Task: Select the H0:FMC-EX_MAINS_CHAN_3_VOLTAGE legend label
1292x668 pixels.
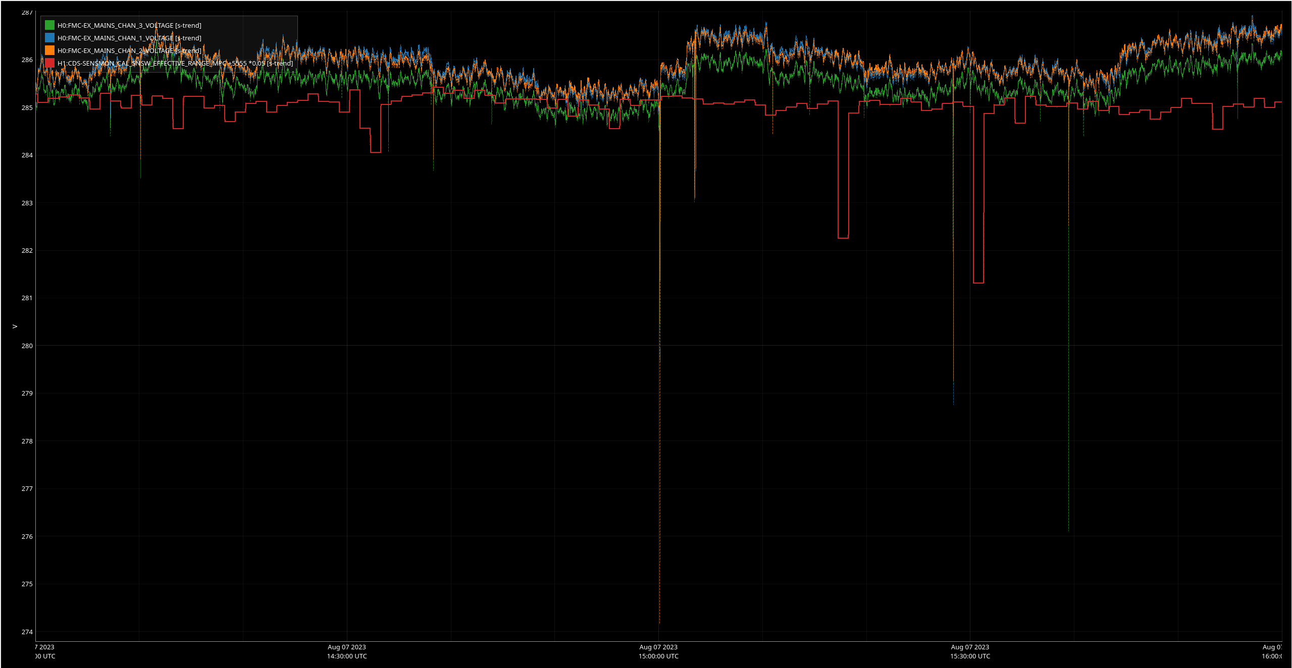Action: [129, 25]
